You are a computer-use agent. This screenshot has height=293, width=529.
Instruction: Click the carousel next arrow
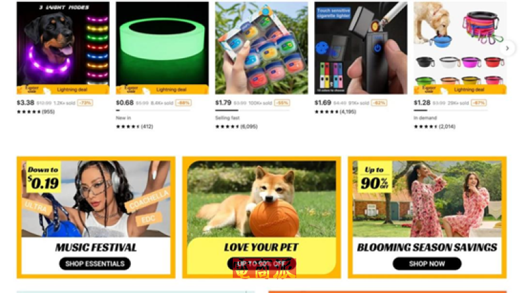click(x=507, y=48)
